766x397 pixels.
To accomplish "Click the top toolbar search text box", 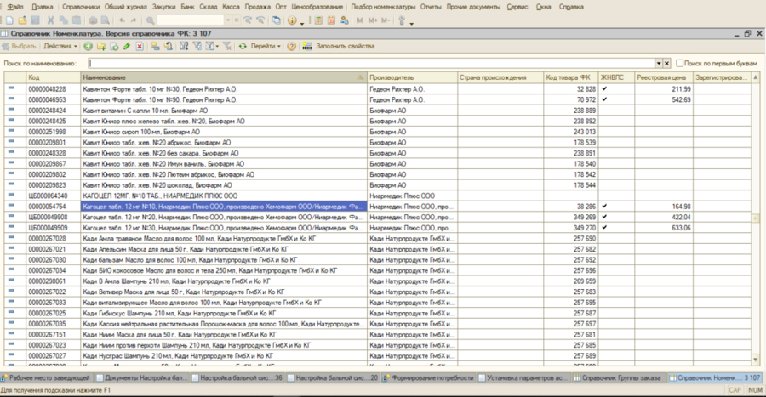I will [x=191, y=20].
